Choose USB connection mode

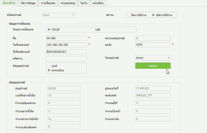coord(93,30)
